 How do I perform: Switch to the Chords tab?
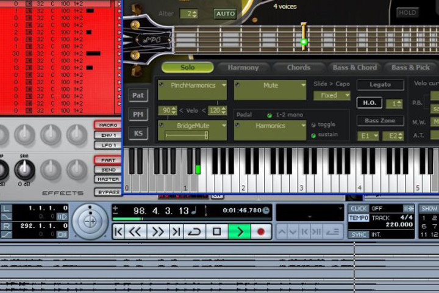[x=298, y=67]
